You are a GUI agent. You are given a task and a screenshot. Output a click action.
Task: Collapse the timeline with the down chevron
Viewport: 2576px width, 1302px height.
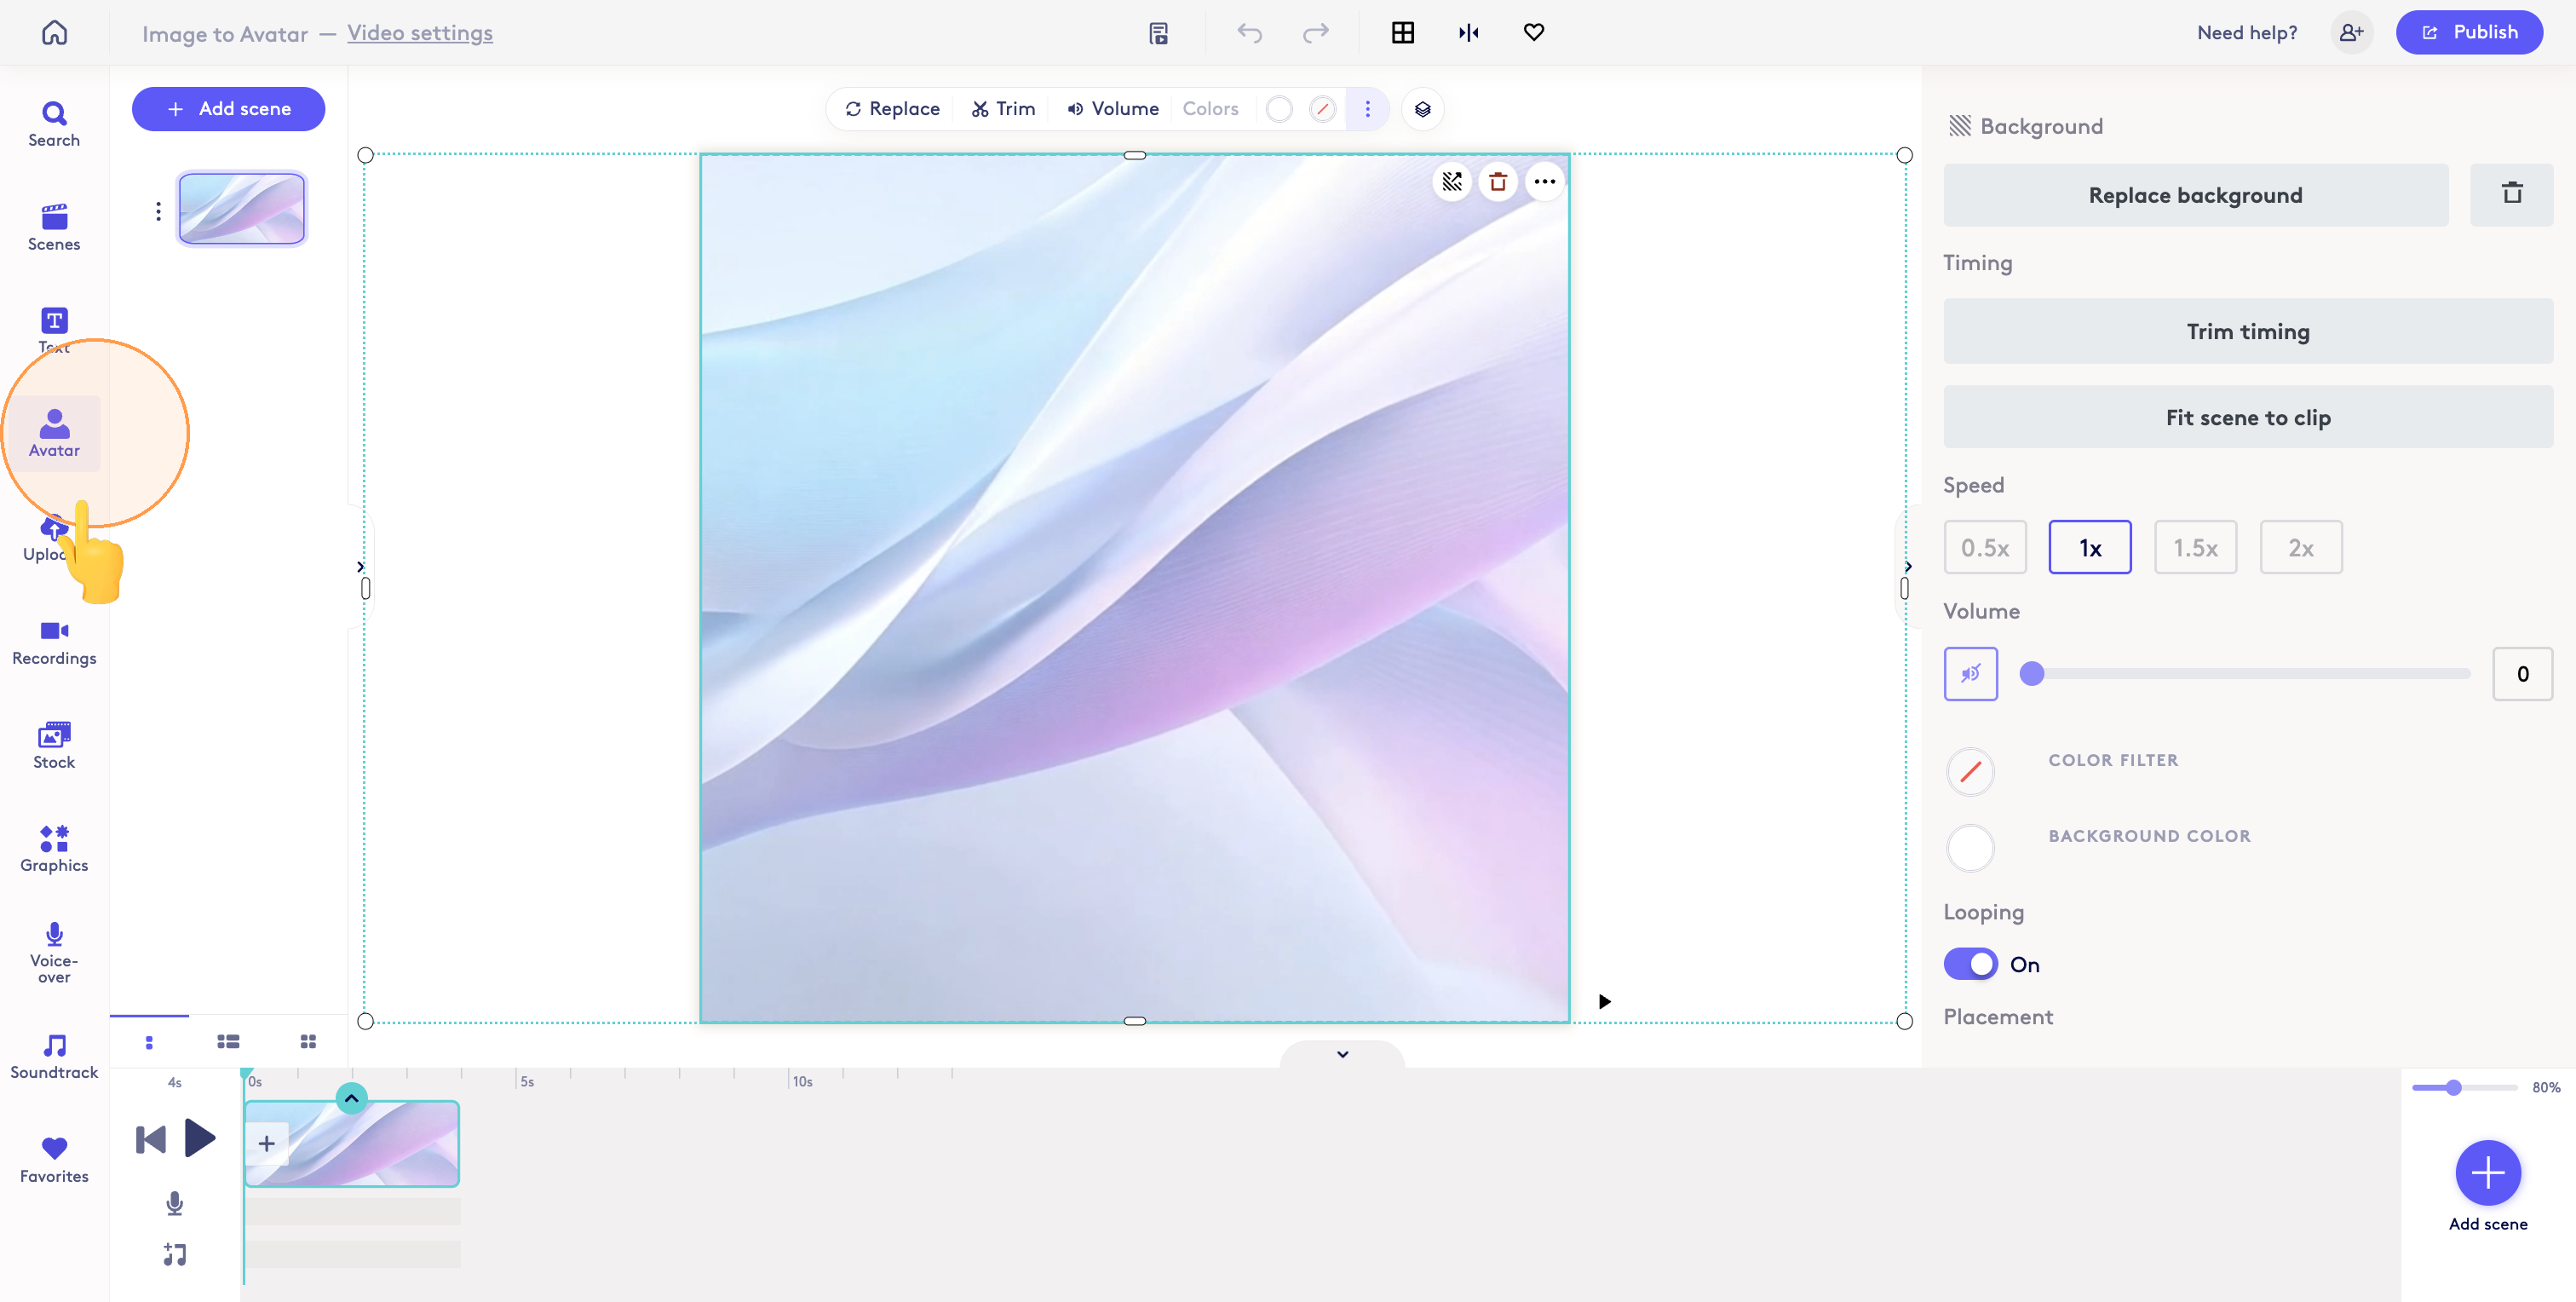[1342, 1054]
